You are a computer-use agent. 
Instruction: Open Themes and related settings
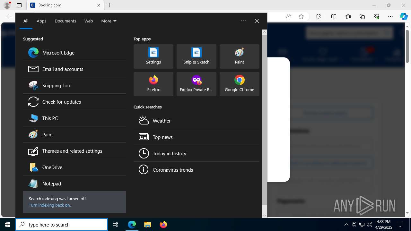pos(74,151)
